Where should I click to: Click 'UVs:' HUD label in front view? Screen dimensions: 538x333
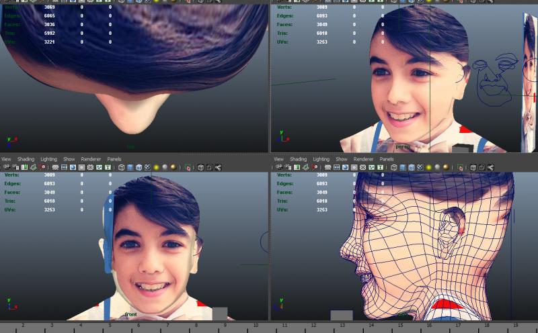10,209
